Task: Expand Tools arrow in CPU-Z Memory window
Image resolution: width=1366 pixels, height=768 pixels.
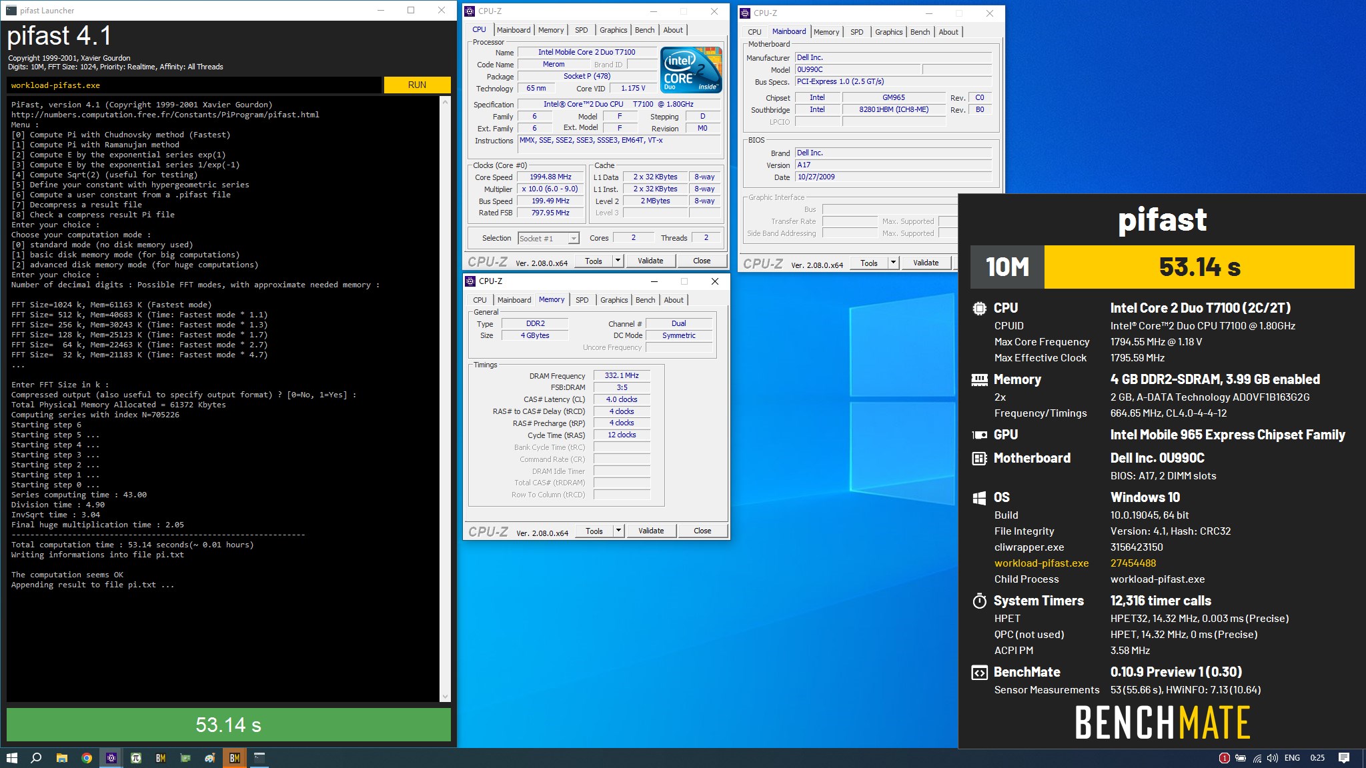Action: (618, 531)
